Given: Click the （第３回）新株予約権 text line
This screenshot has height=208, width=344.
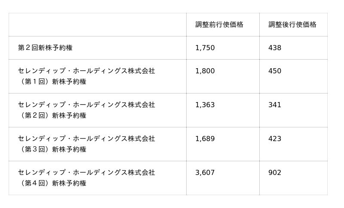Looking at the screenshot, I should coord(52,149).
